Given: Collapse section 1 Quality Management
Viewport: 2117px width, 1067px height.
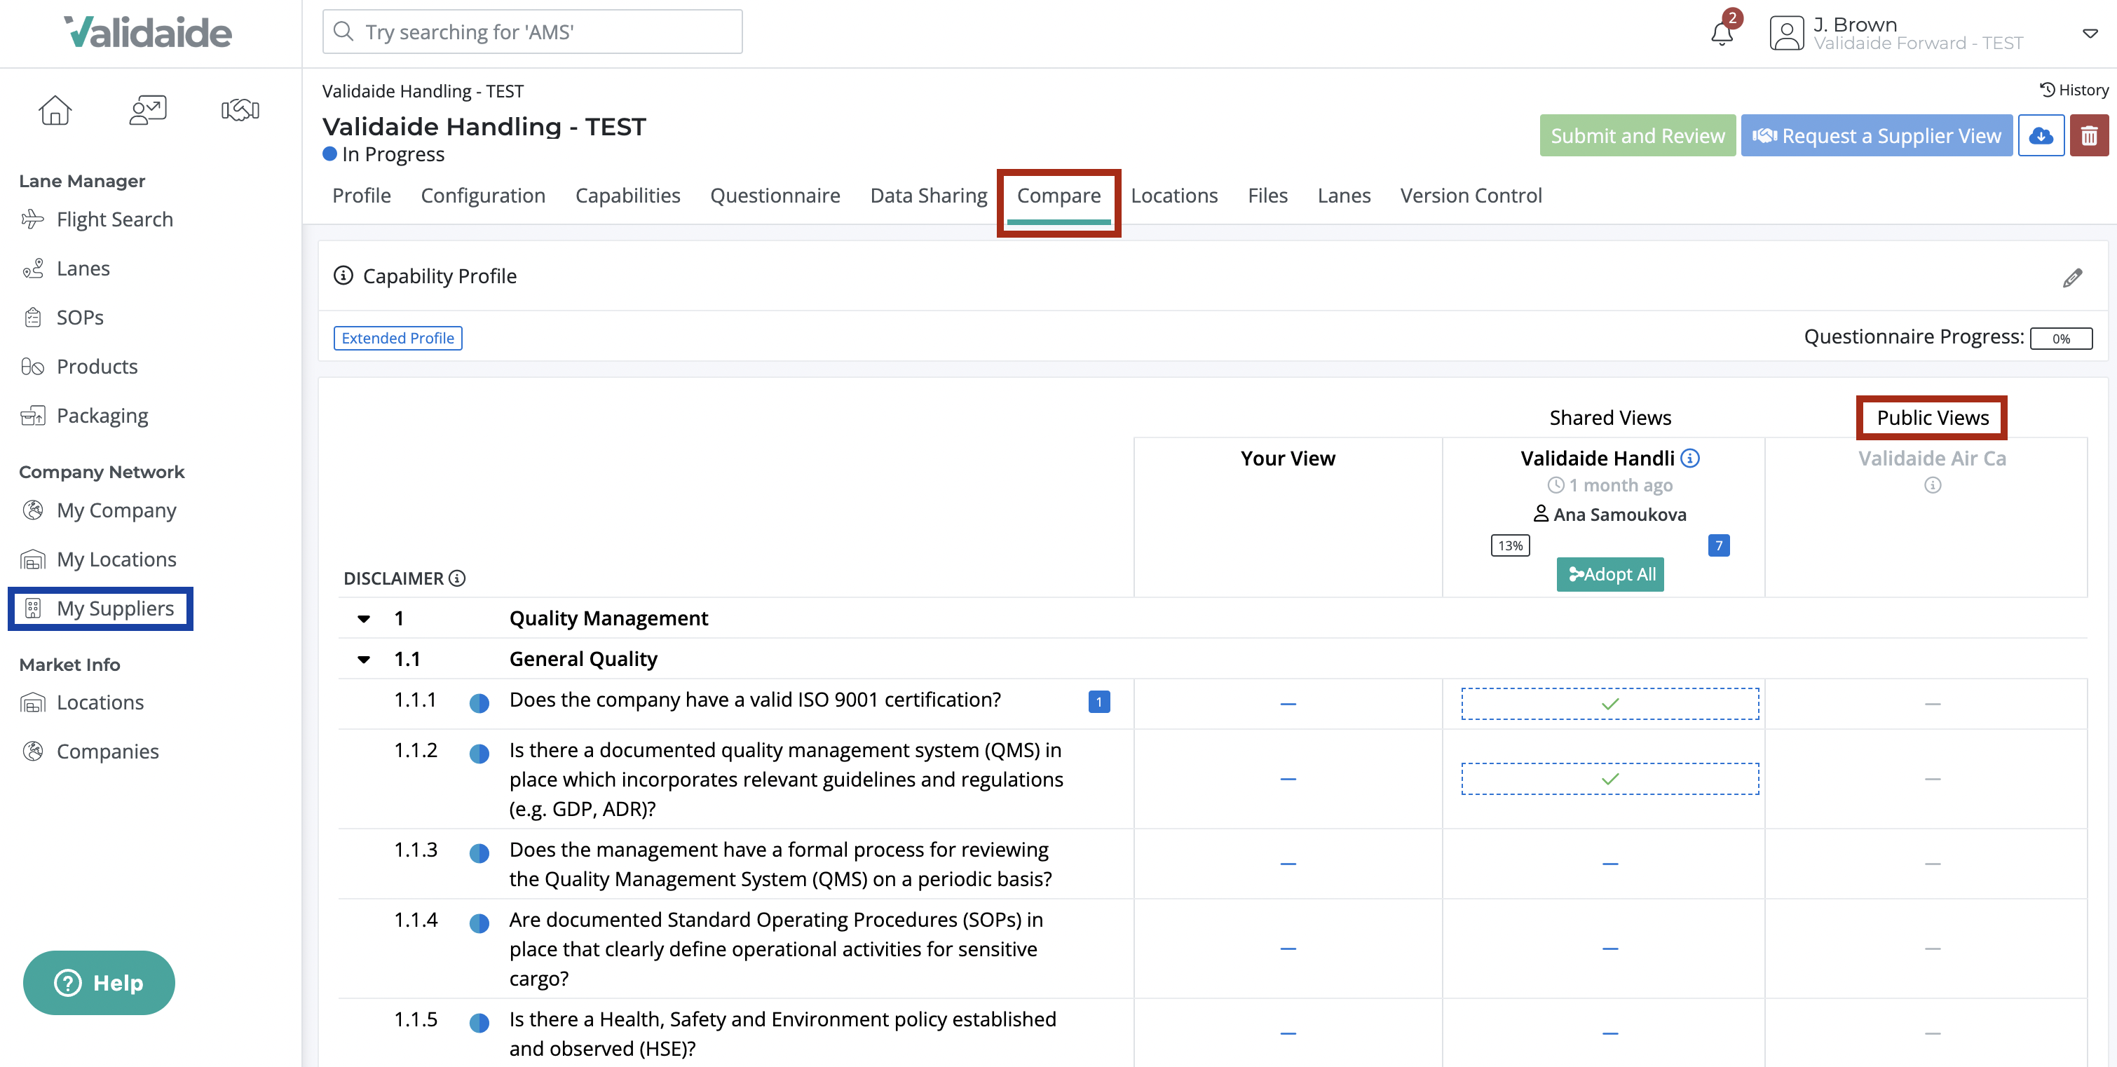Looking at the screenshot, I should [x=363, y=618].
